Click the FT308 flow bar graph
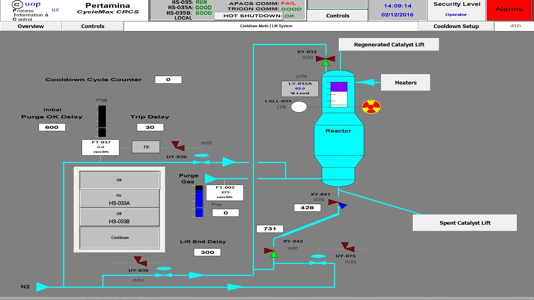This screenshot has height=300, width=534. 102,121
